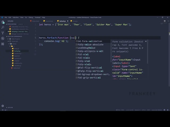Open the Manage gear in activity bar
Image resolution: width=170 pixels, height=127 pixels.
[3, 106]
